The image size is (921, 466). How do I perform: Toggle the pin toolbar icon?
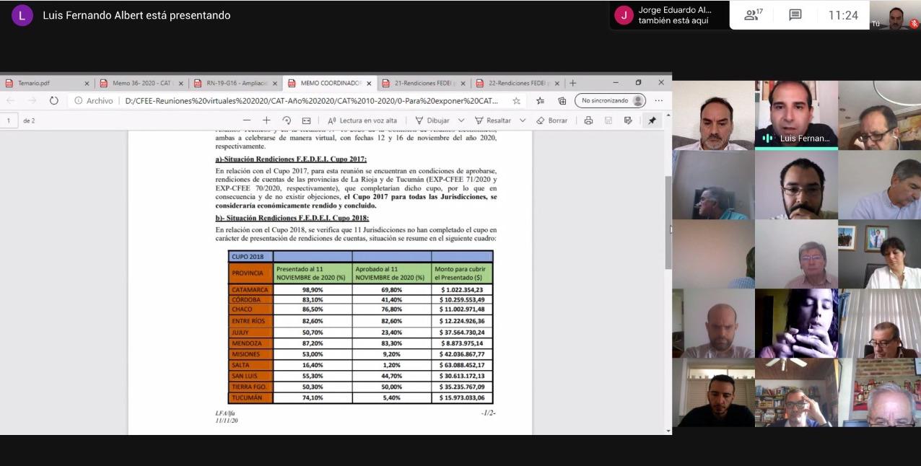[652, 120]
